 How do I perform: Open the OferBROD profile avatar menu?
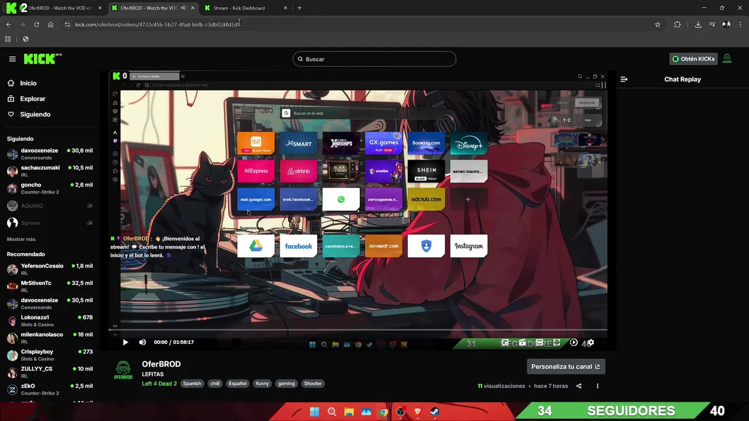727,59
